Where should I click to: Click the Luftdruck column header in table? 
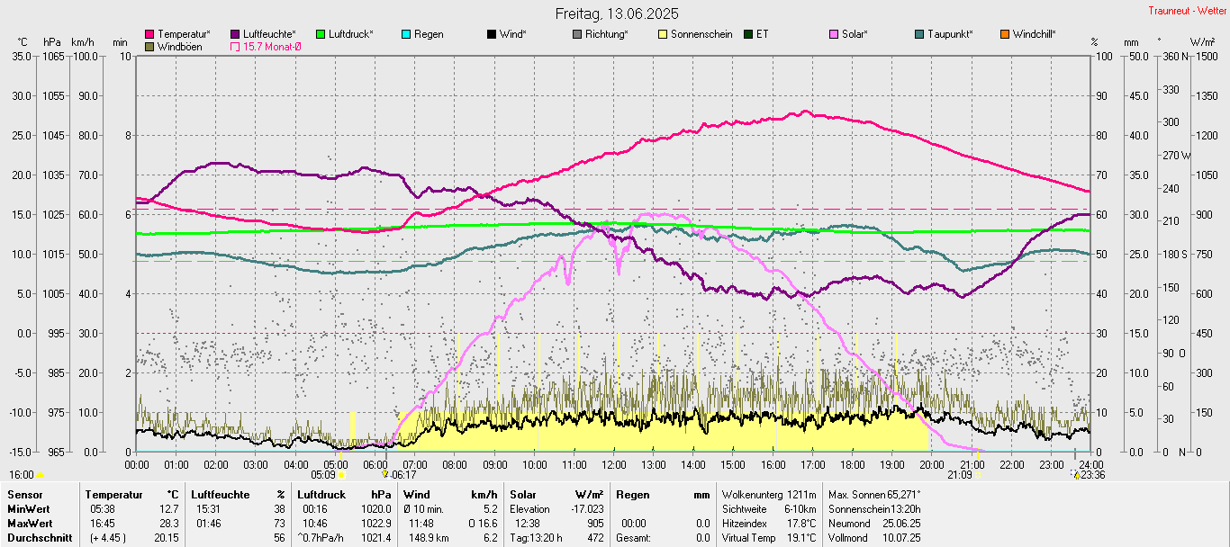321,495
